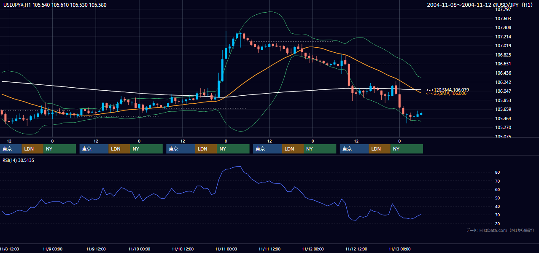This screenshot has width=539, height=253.
Task: Select the 11/9 00:00 time axis label
Action: click(x=52, y=249)
